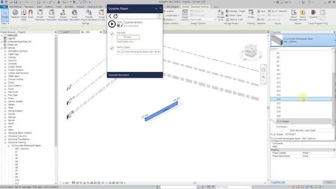Open the Massing & Site ribbon tab

[94, 7]
